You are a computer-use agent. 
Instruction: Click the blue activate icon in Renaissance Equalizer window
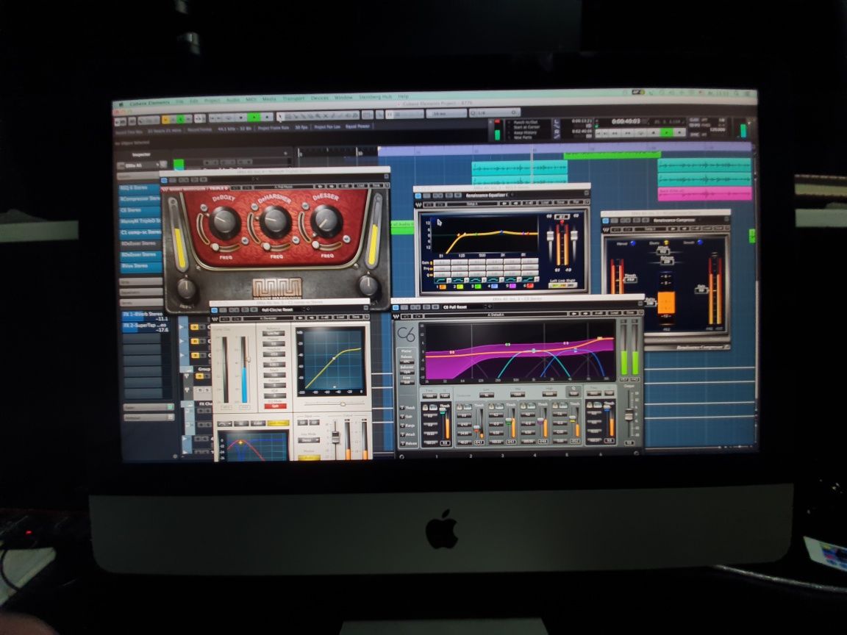click(418, 195)
